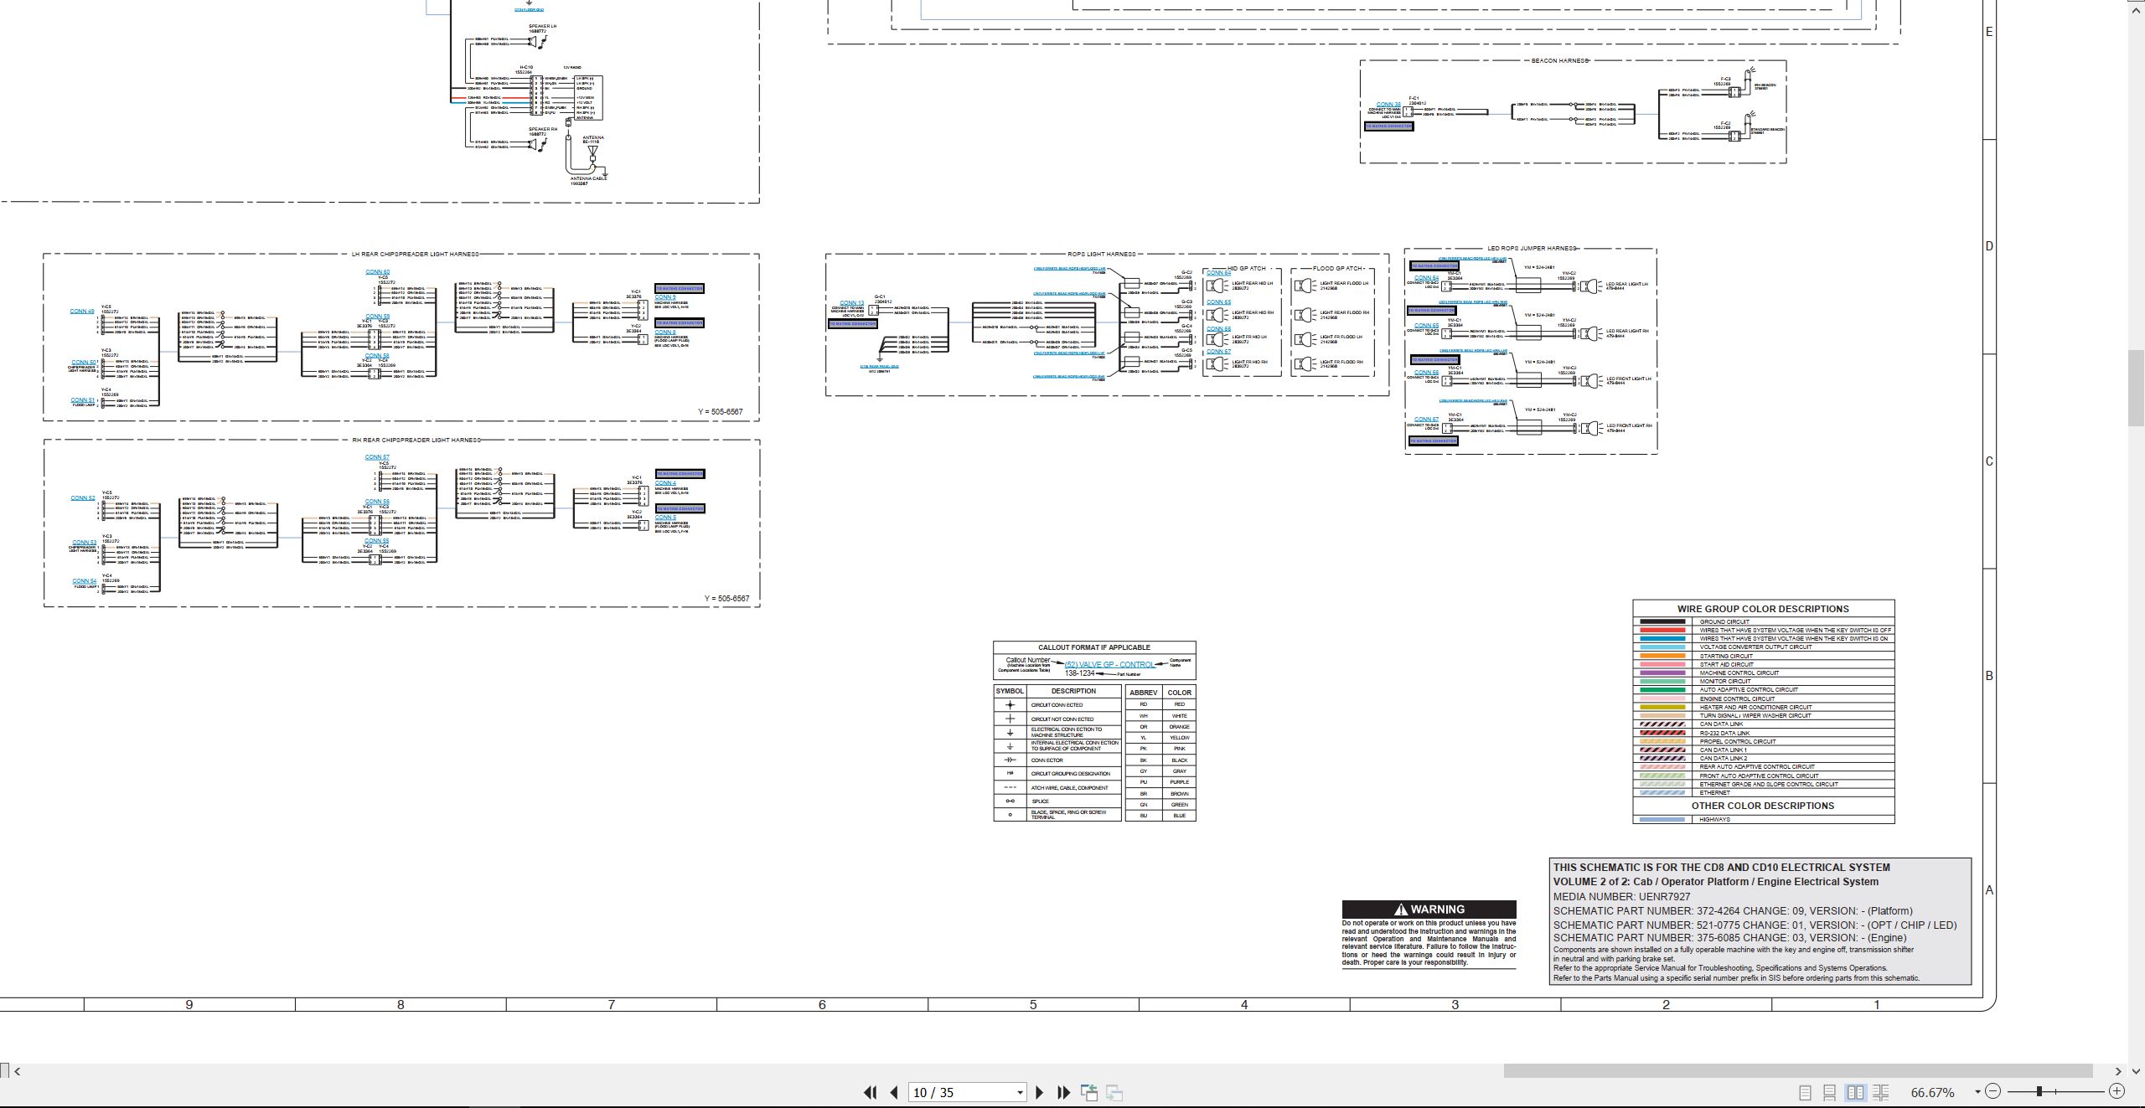This screenshot has height=1108, width=2145.
Task: Open CONN 65 in LED ROPS jumper harness
Action: (1426, 326)
